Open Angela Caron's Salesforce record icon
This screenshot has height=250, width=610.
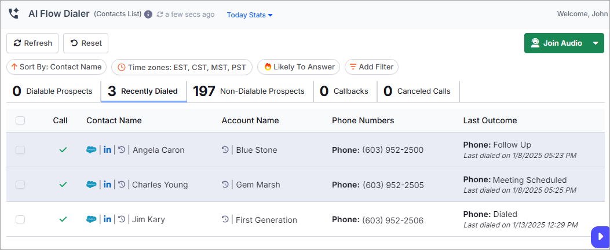pos(92,150)
